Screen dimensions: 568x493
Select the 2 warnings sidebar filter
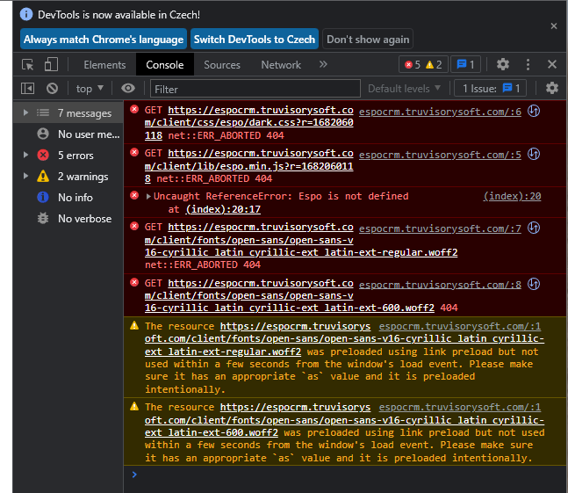[x=83, y=177]
